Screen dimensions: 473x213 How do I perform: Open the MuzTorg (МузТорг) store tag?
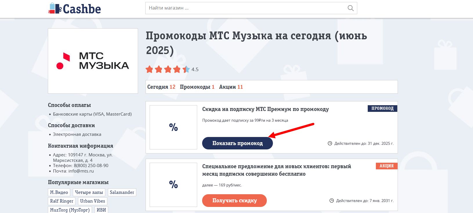click(x=70, y=210)
